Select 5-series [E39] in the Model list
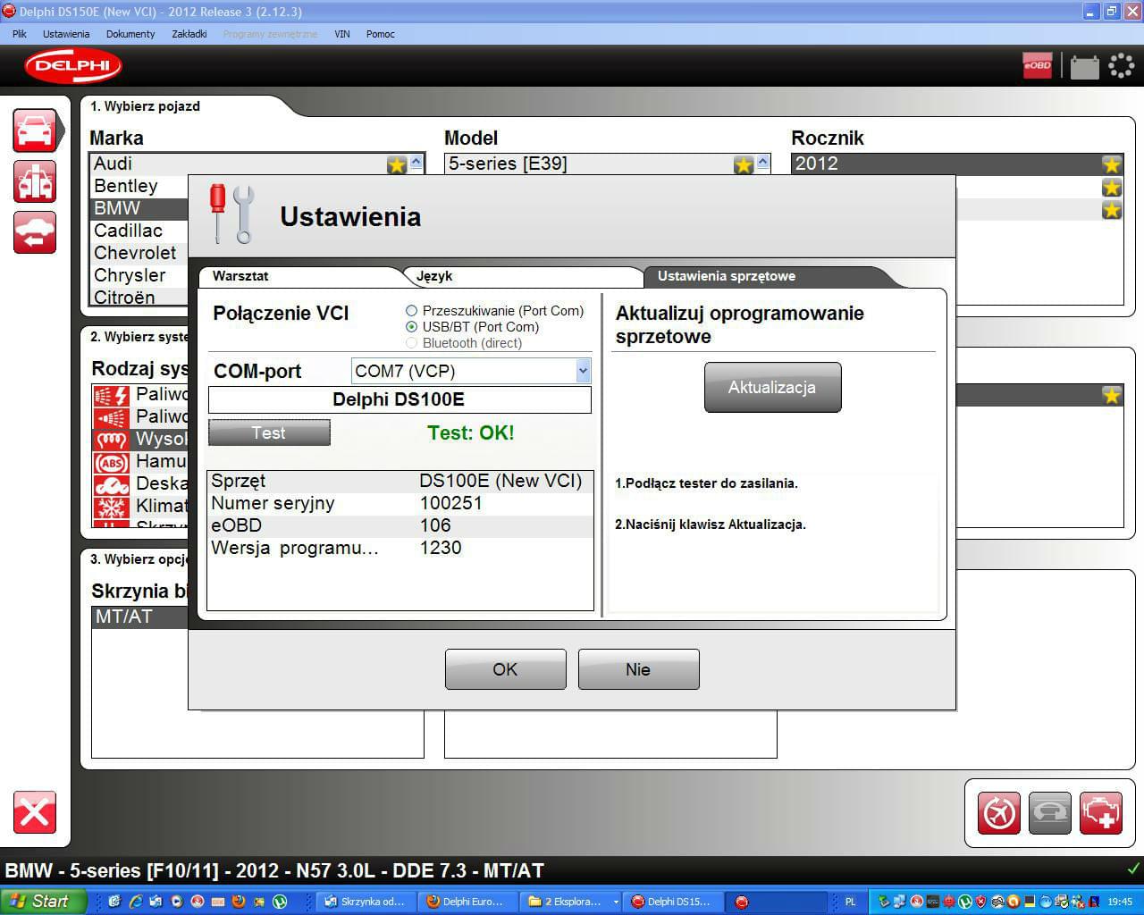 [589, 164]
